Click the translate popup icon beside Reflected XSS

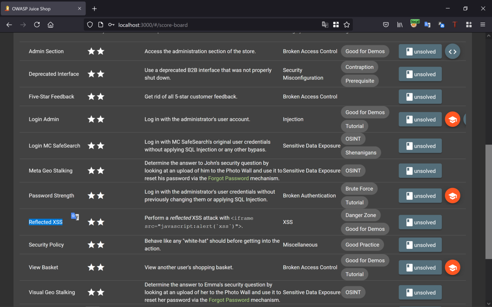point(75,217)
